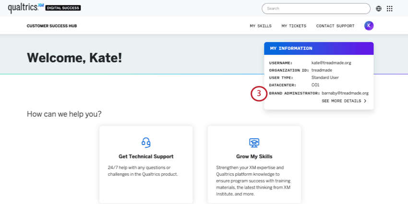Image resolution: width=408 pixels, height=204 pixels.
Task: Click the chevron next to See More Details
Action: pyautogui.click(x=365, y=101)
